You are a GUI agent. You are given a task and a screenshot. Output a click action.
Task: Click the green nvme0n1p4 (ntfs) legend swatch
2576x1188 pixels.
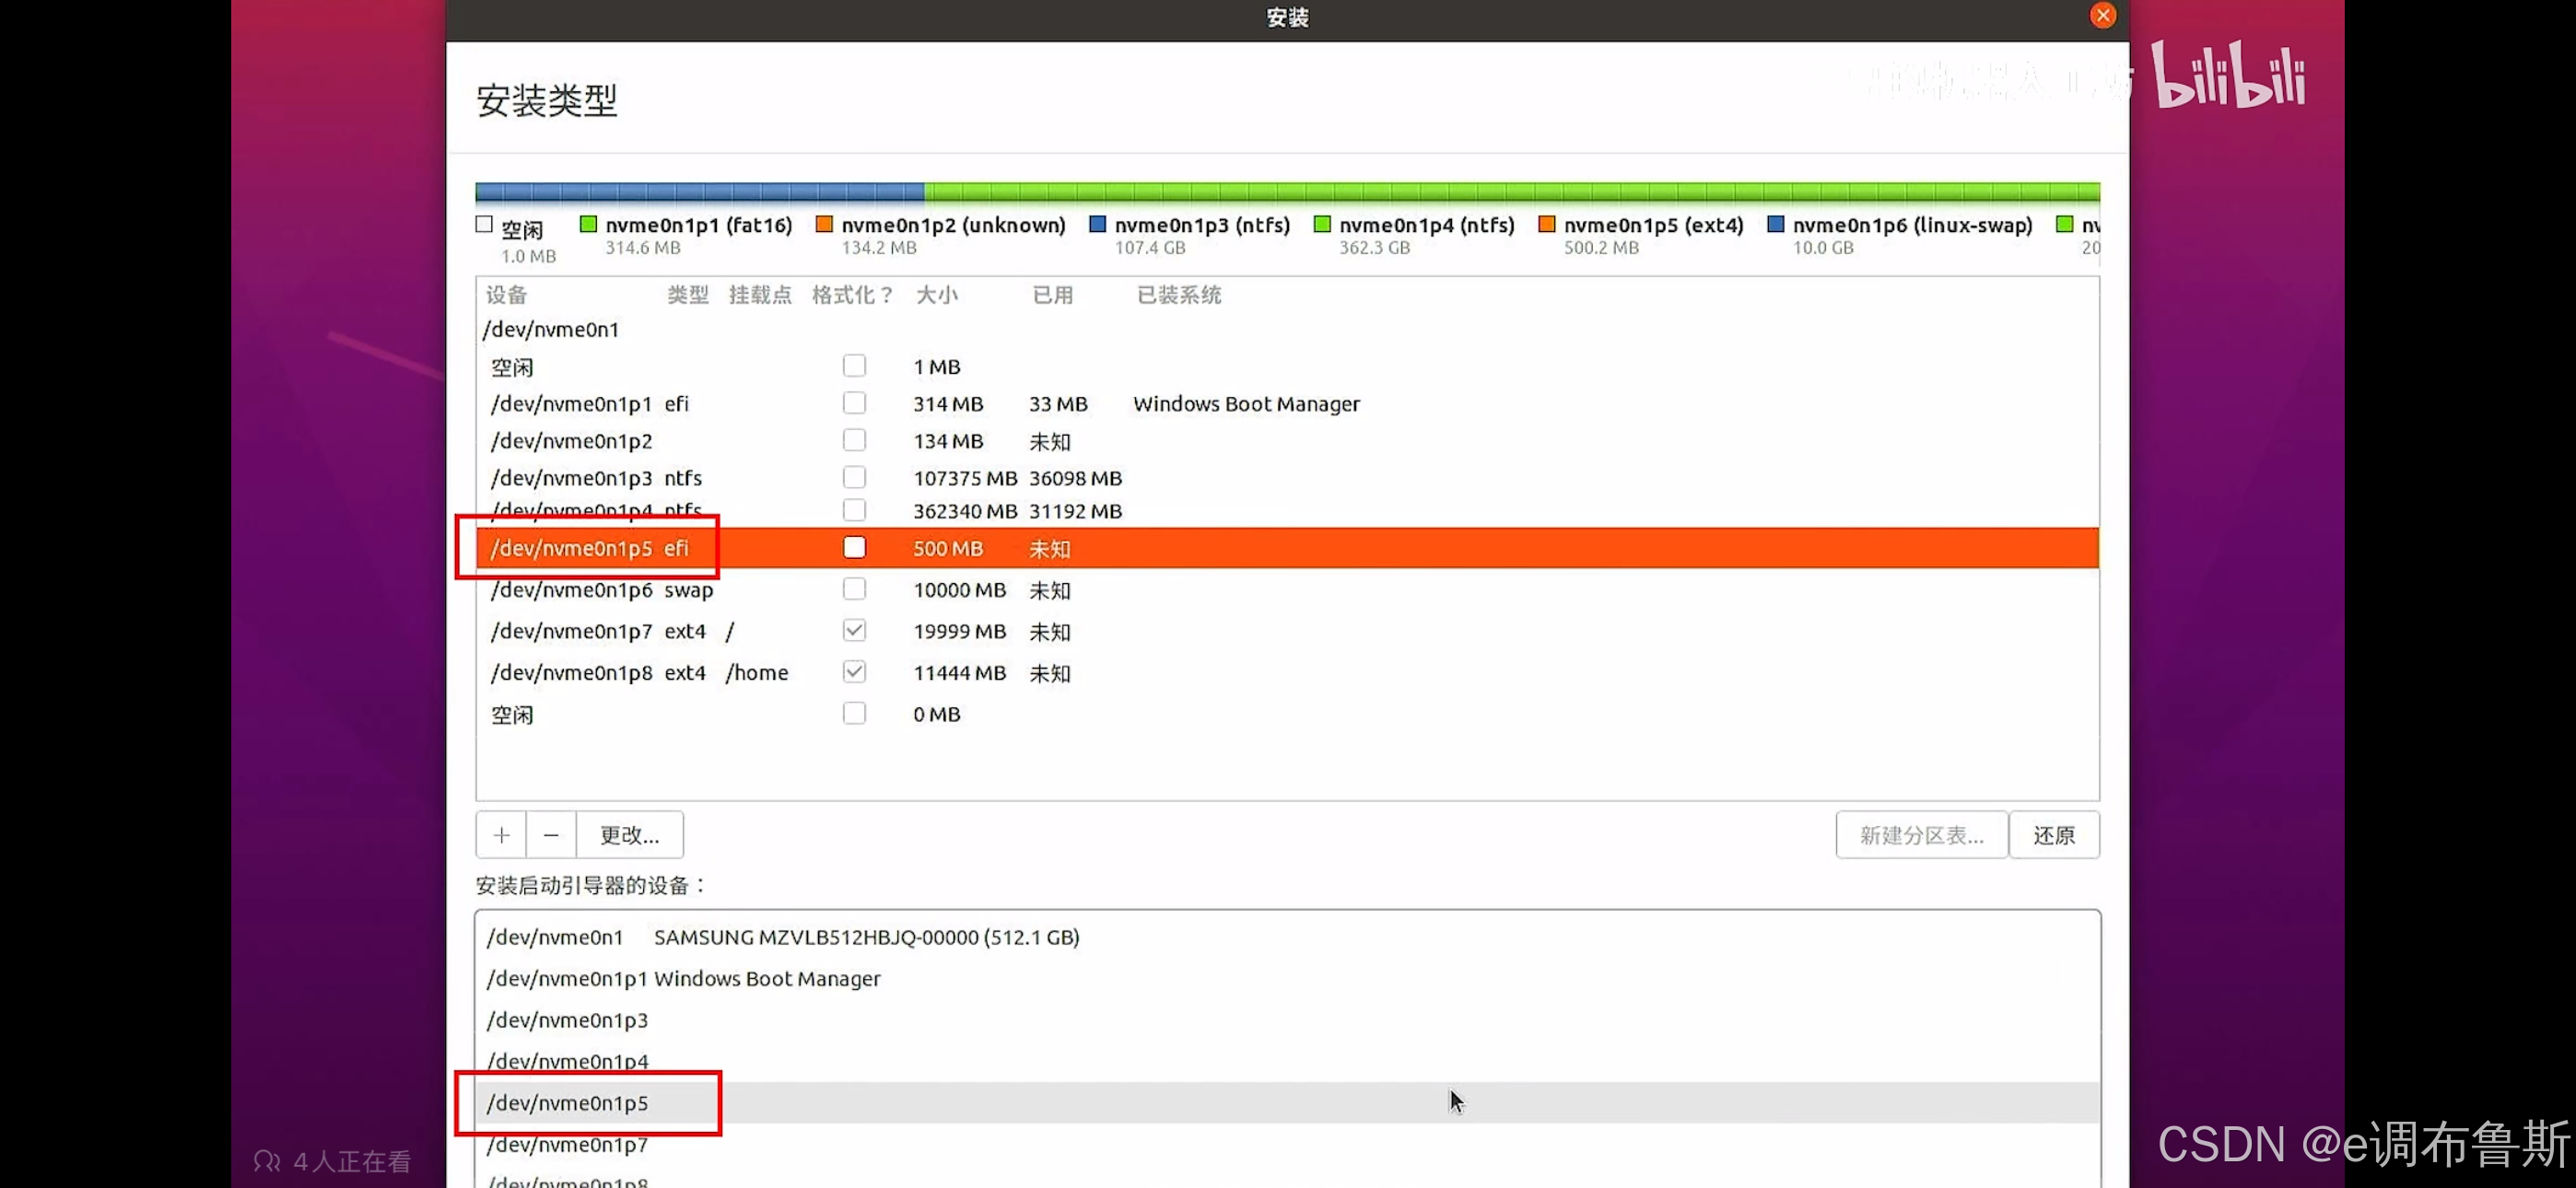coord(1322,224)
